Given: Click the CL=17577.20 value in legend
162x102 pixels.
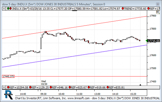Looking at the screenshot, I should click(x=59, y=9).
